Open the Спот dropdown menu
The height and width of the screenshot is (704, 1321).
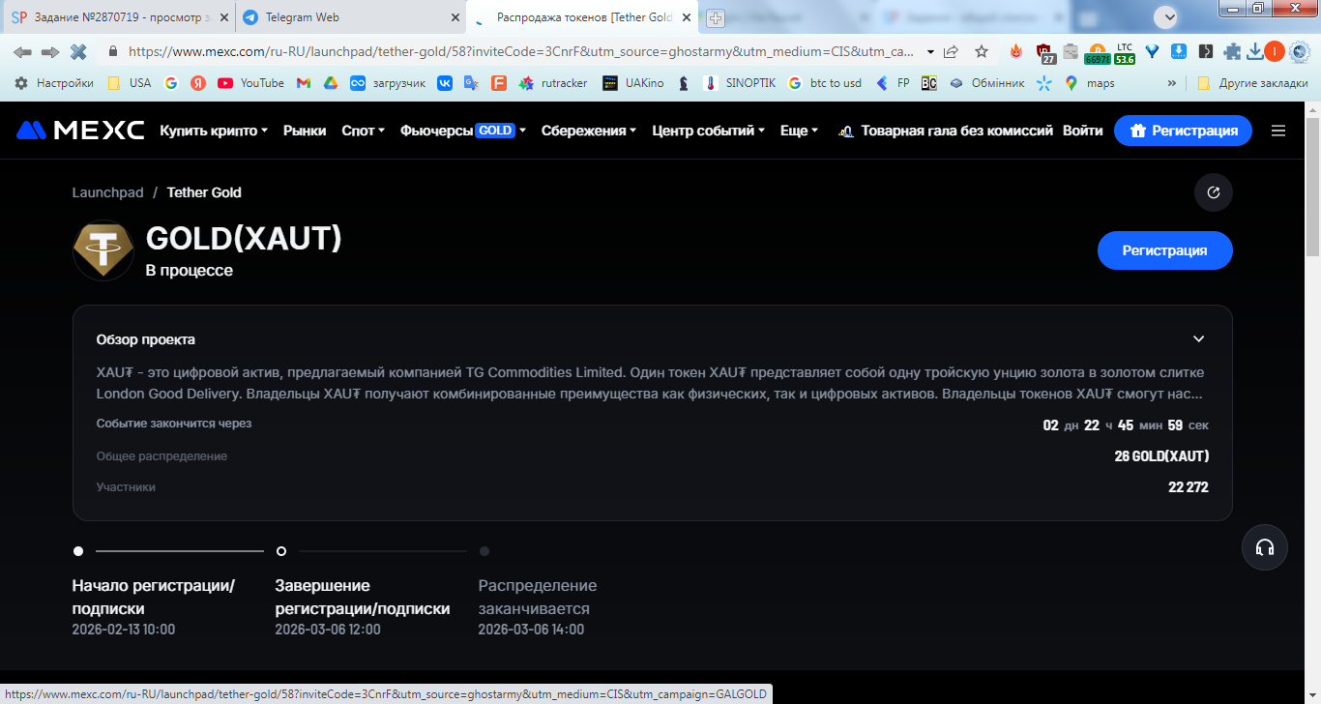(x=363, y=131)
